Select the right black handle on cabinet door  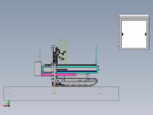click(145, 34)
